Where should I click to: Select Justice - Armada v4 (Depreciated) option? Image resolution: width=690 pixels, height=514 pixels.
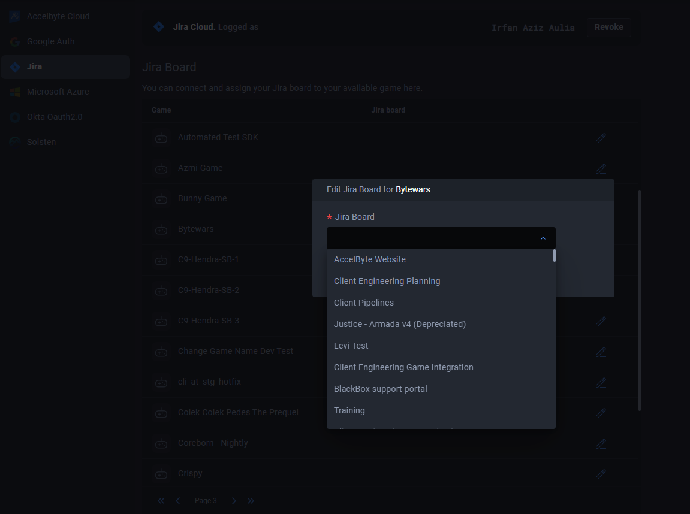pyautogui.click(x=400, y=324)
